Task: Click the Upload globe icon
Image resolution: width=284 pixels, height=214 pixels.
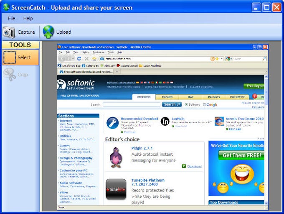Action: pos(48,32)
